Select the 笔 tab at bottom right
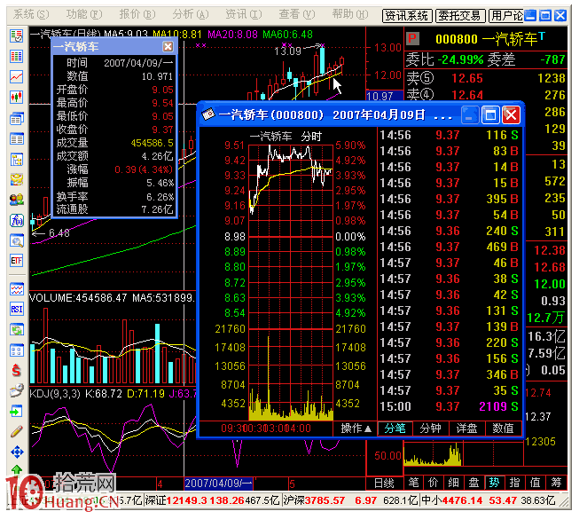Screen dimensions: 587x519 pos(413,483)
